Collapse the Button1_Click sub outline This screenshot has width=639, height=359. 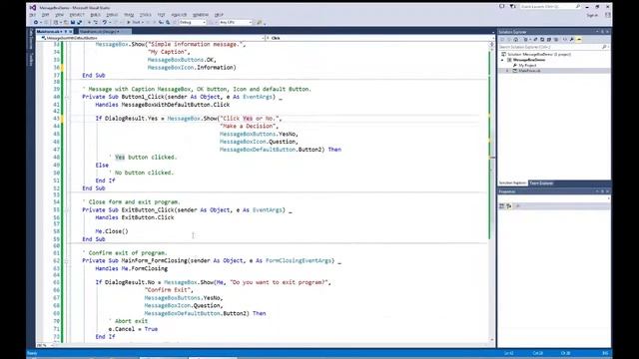67,97
